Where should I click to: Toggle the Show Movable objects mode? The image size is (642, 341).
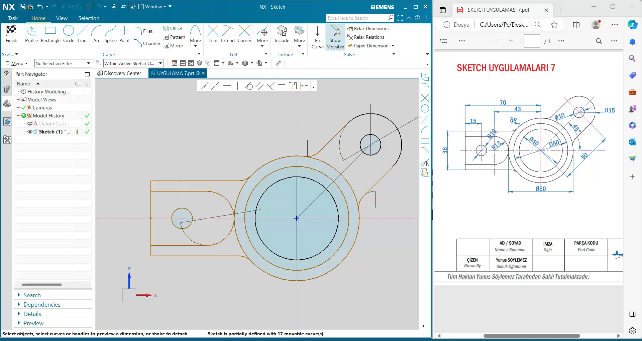click(x=335, y=37)
